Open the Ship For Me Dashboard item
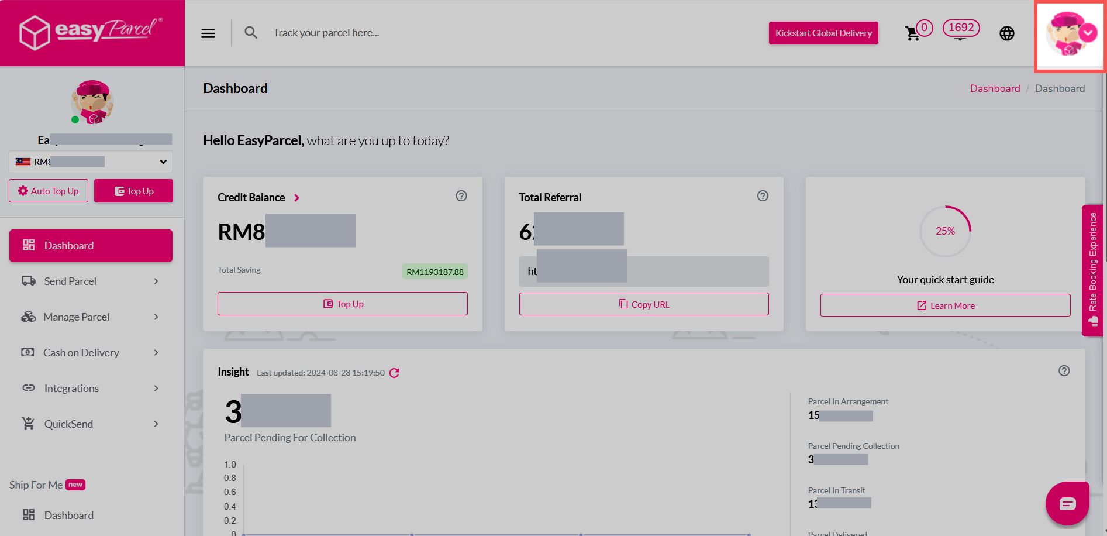Image resolution: width=1107 pixels, height=536 pixels. tap(91, 515)
